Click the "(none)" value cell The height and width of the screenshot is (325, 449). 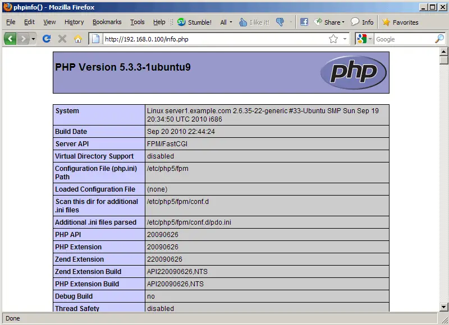tap(267, 189)
